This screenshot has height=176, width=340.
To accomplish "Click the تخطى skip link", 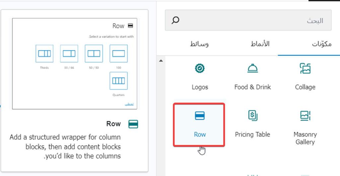I will pyautogui.click(x=129, y=104).
